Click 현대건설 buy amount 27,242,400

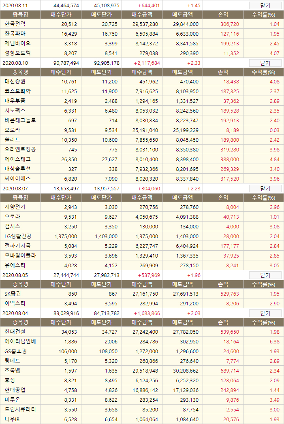pyautogui.click(x=145, y=332)
